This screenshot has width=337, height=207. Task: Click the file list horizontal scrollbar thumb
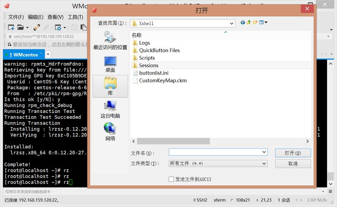click(173, 141)
